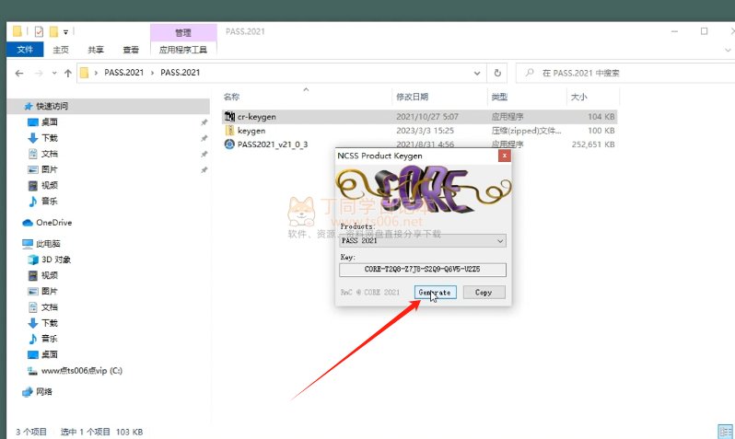Open pinned 下载 under quick access
Screen dimensions: 735x439
49,138
